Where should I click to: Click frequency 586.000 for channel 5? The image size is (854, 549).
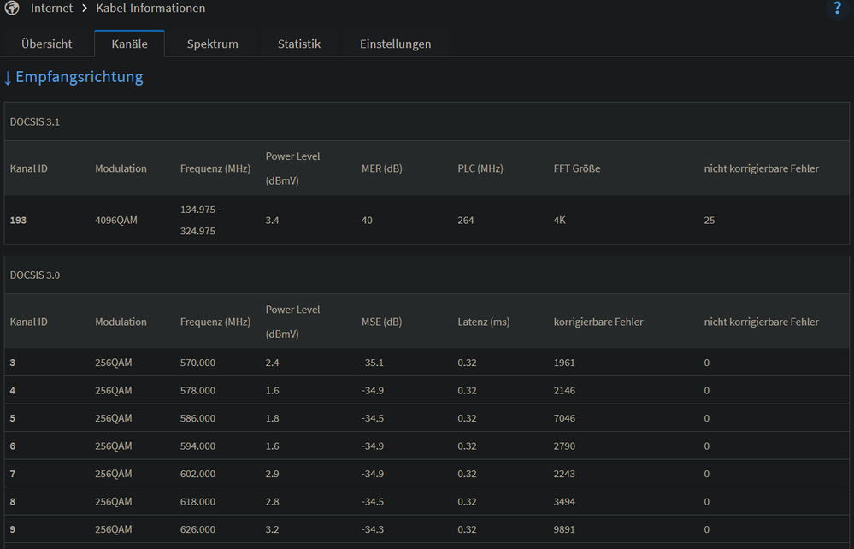pos(197,418)
